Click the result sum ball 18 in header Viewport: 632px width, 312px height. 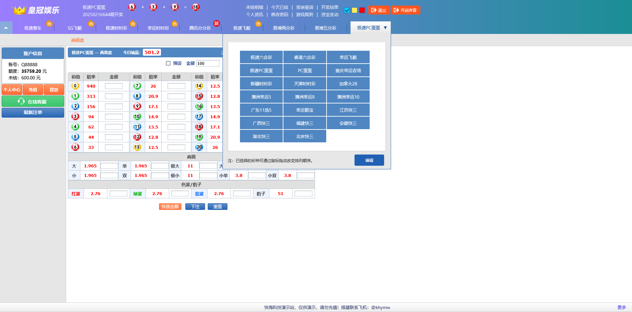pos(196,7)
